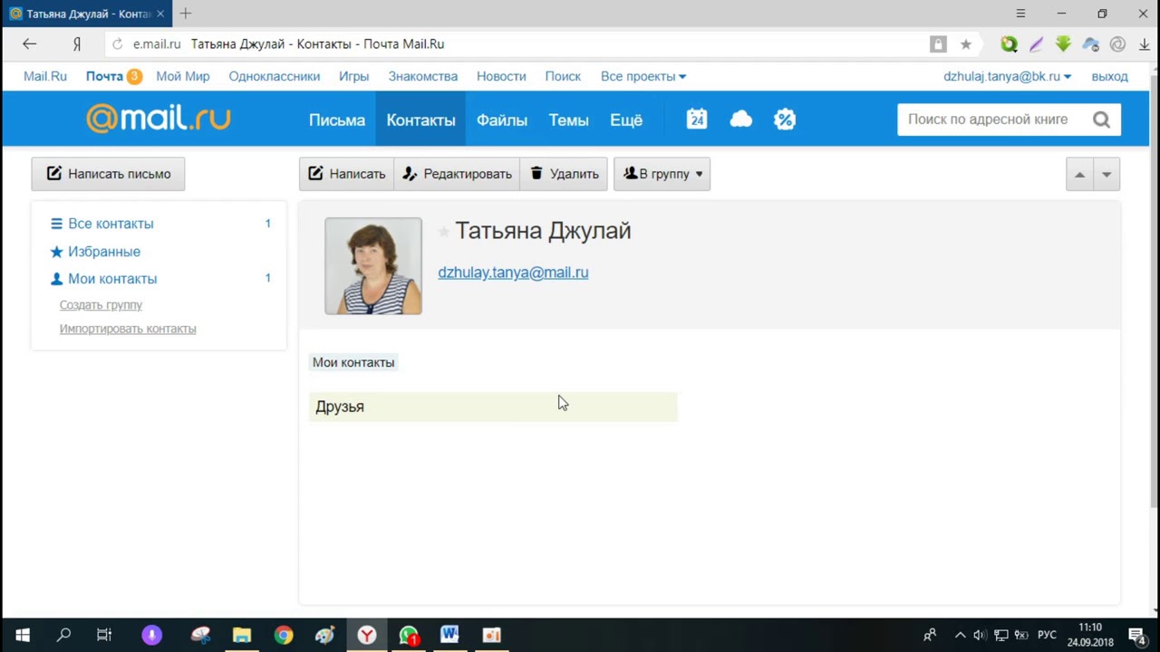Open Windows Start menu
This screenshot has height=652, width=1160.
click(x=23, y=635)
